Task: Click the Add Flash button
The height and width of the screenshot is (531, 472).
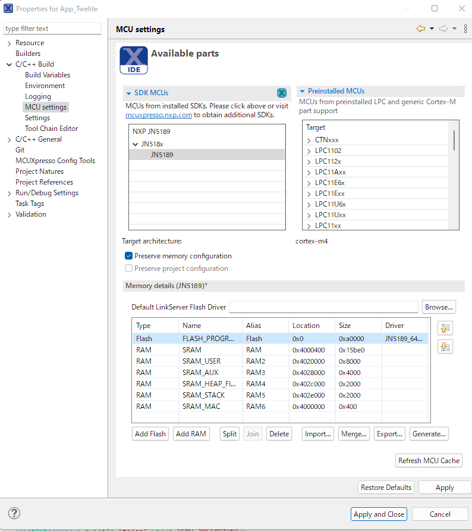Action: [x=150, y=434]
